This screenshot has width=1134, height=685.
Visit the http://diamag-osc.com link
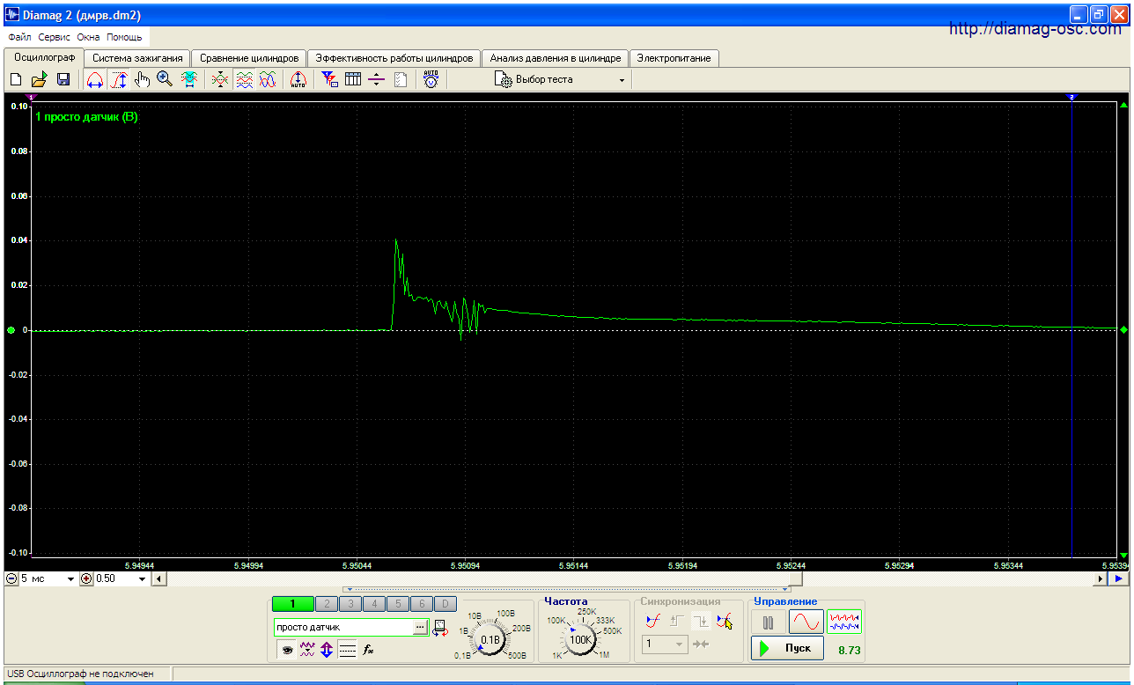[x=1035, y=29]
